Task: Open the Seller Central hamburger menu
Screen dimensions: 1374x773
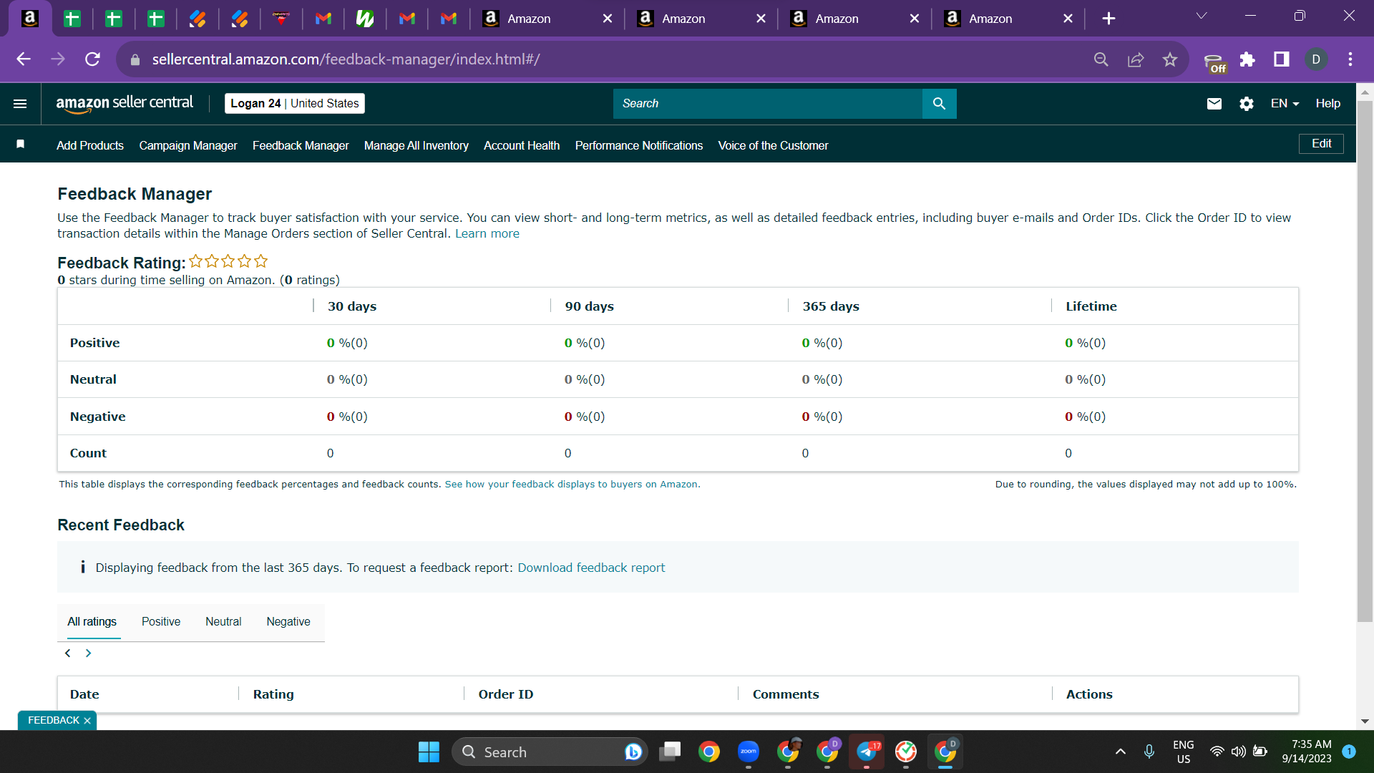Action: click(20, 104)
